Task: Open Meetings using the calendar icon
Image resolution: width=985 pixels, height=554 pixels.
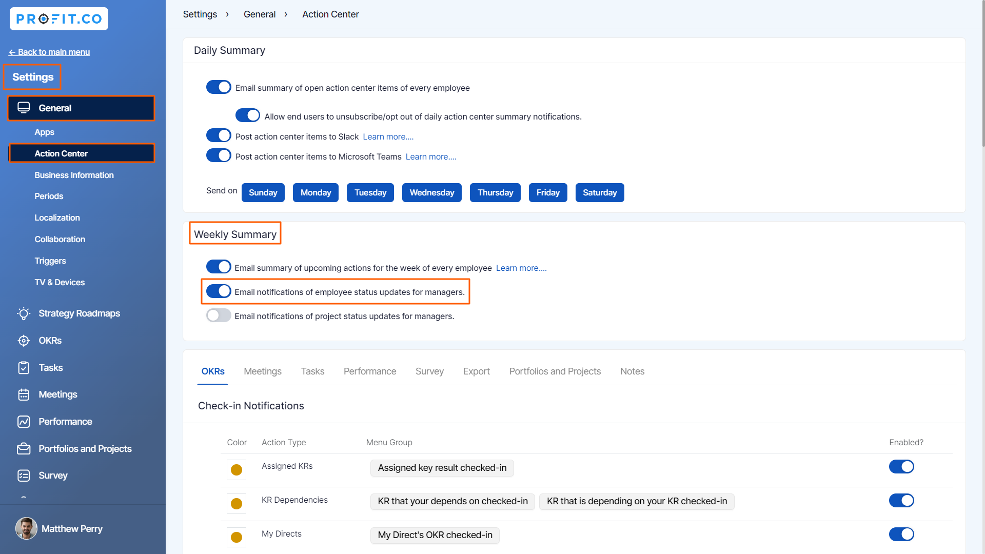Action: [x=24, y=394]
